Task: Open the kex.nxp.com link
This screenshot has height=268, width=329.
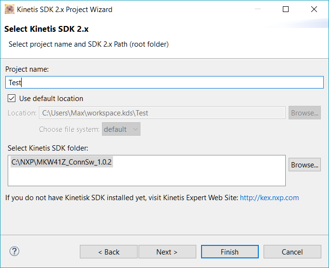Action: [x=269, y=198]
